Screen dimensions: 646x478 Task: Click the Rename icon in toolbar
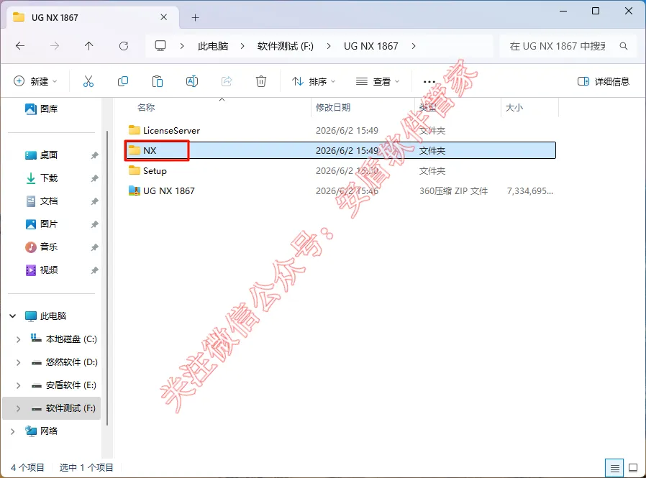tap(192, 81)
